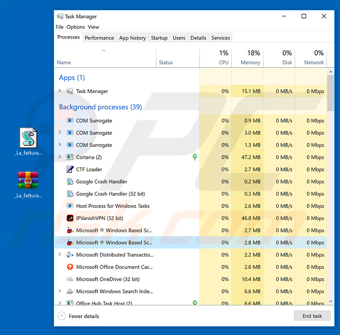The width and height of the screenshot is (340, 335).
Task: Switch to the Performance tab
Action: (99, 38)
